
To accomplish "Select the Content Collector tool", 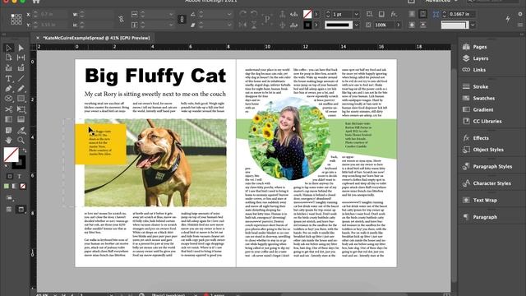I will pyautogui.click(x=9, y=68).
